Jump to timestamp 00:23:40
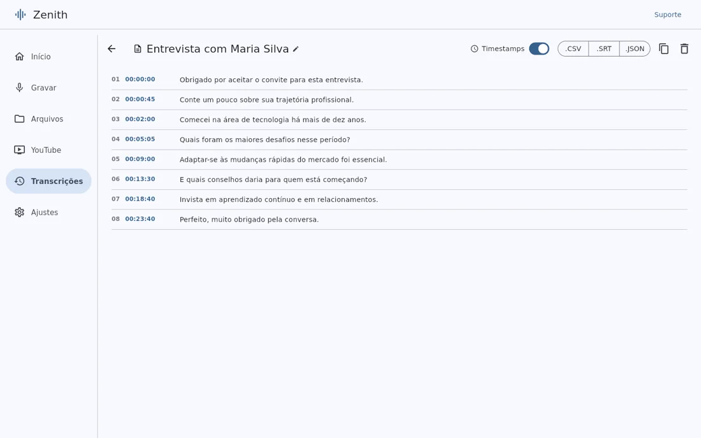Screen dimensions: 701x438 pyautogui.click(x=140, y=219)
